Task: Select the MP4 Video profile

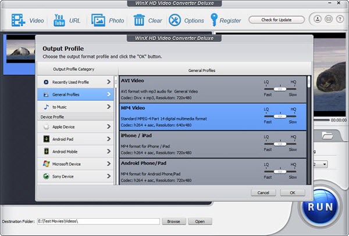Action: click(x=213, y=117)
